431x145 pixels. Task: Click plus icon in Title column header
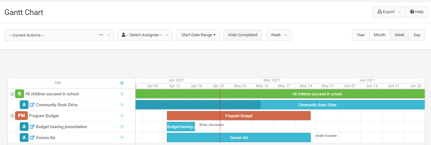pos(122,83)
